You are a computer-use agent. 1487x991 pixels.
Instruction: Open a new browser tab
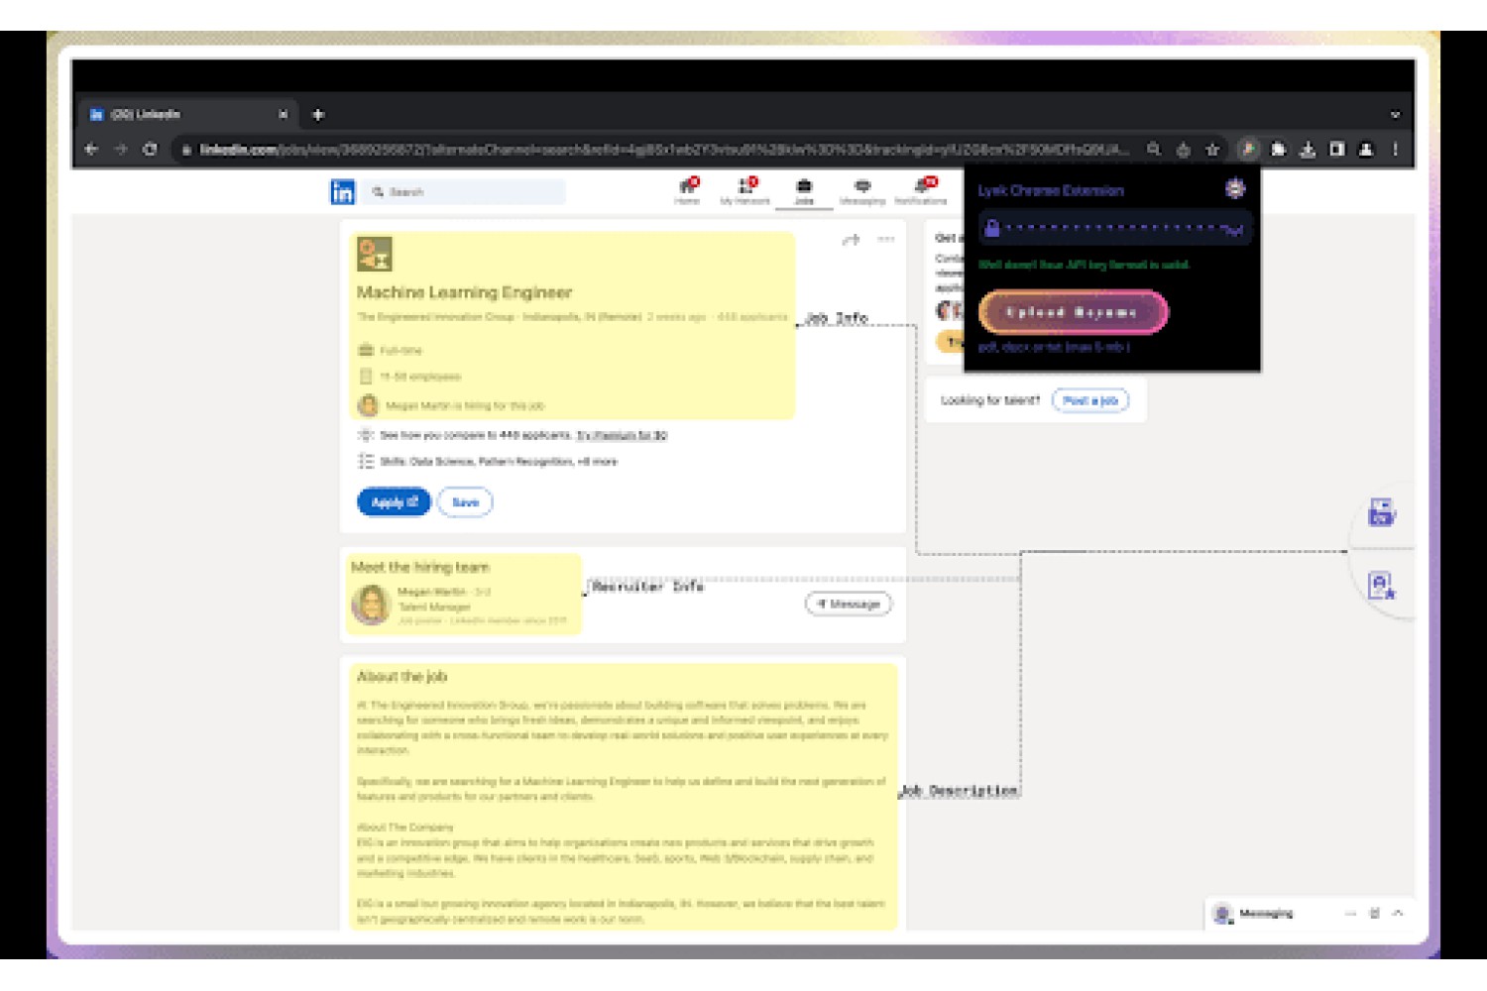pyautogui.click(x=318, y=115)
